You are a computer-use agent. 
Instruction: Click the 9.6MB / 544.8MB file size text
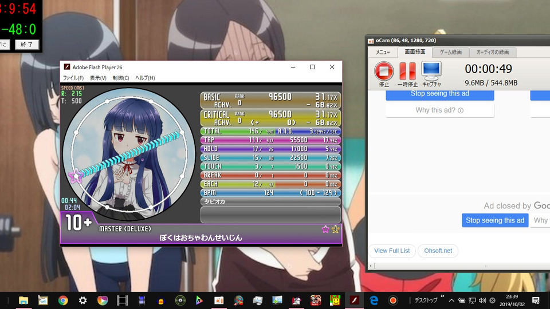pyautogui.click(x=491, y=83)
